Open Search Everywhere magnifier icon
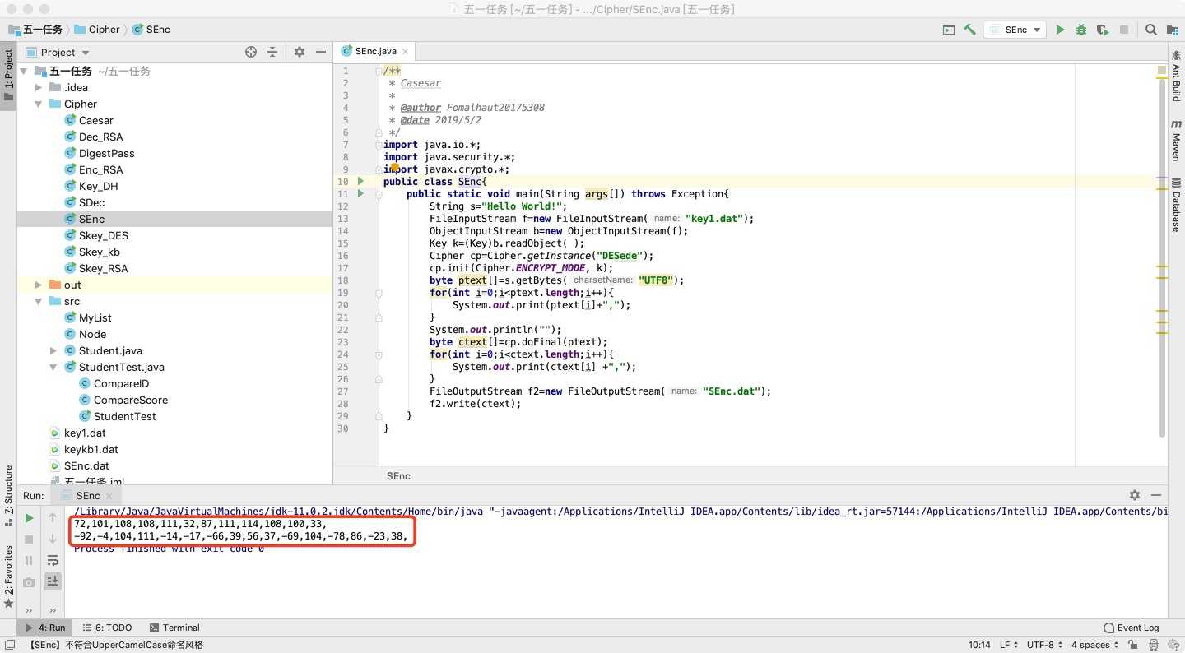The image size is (1185, 653). [1151, 30]
